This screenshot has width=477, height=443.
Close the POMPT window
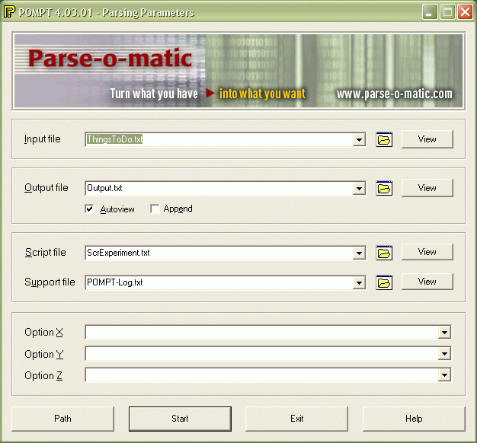point(465,12)
